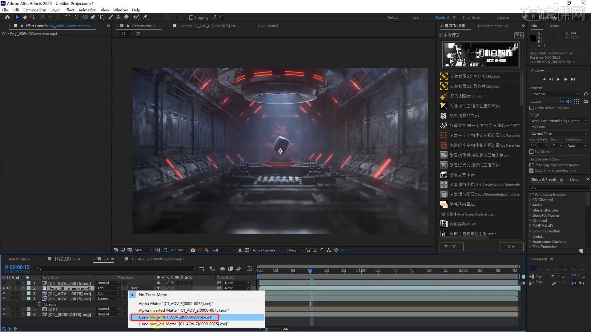Select the Home icon in toolbar
This screenshot has height=332, width=591.
coord(7,17)
